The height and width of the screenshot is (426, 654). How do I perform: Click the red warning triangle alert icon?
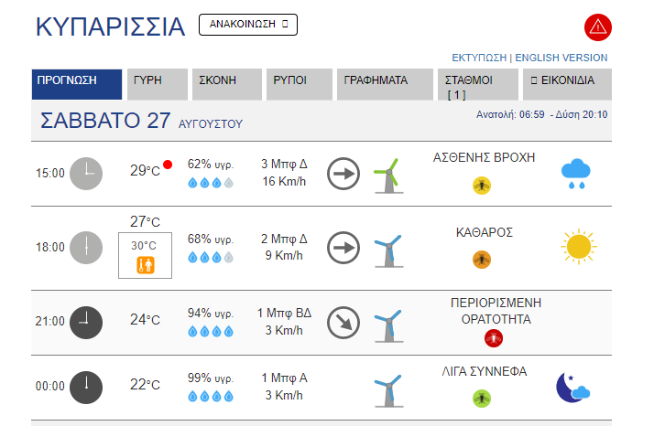[598, 27]
